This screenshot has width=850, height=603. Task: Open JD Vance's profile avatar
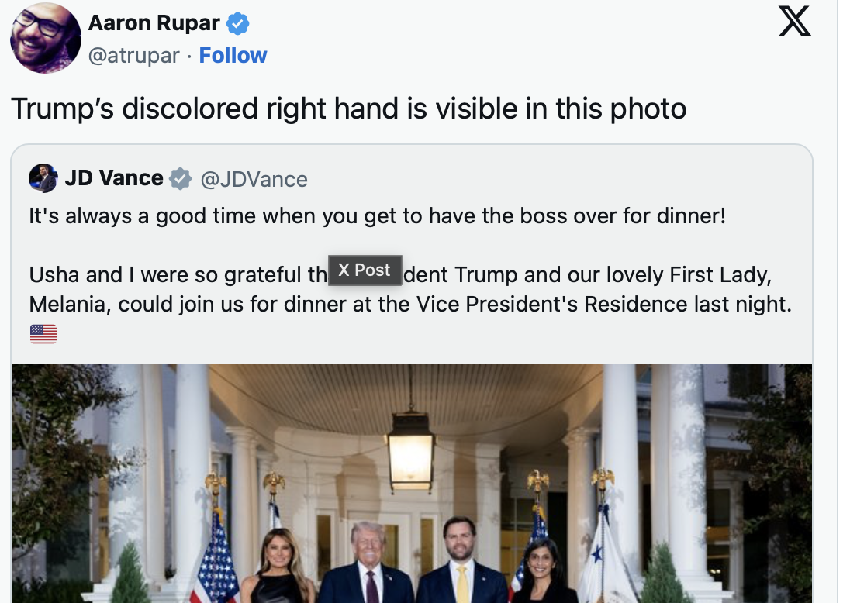(43, 178)
